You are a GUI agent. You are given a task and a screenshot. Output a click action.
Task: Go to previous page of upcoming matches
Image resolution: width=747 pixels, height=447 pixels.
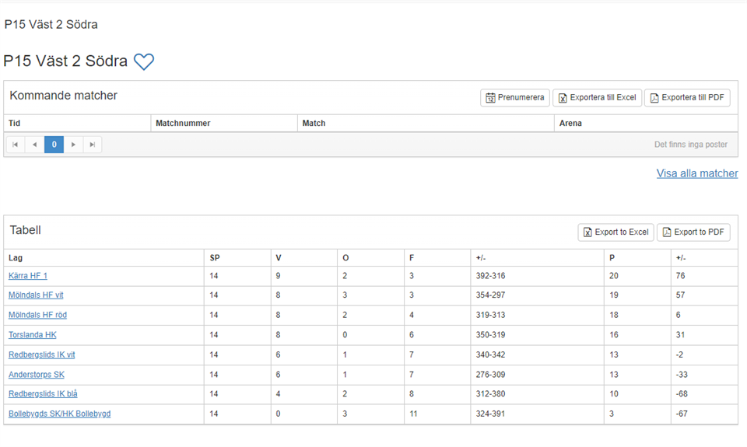34,145
